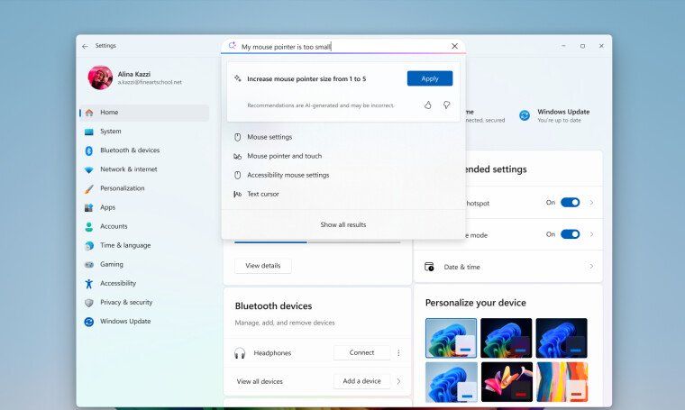This screenshot has height=410, width=685.
Task: Give thumbs down to recommendation
Action: pos(446,105)
